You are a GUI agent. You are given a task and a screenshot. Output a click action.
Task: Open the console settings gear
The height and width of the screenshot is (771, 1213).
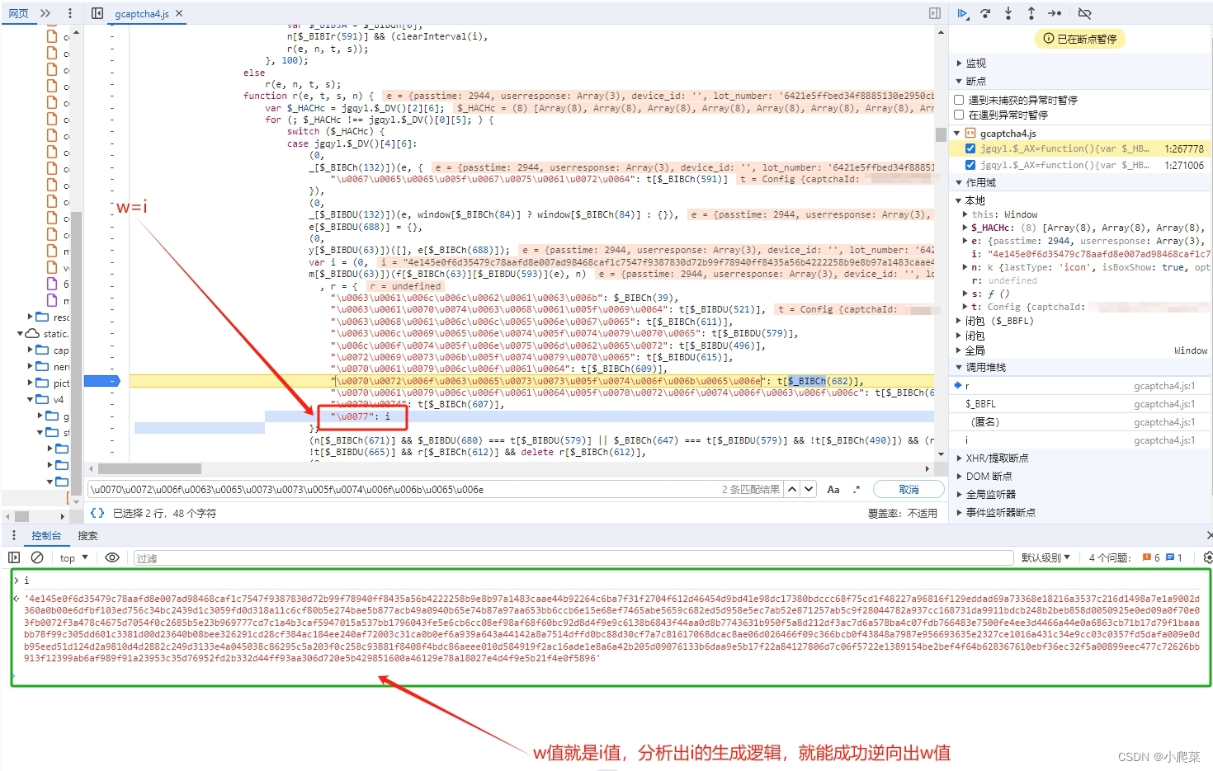[x=1207, y=558]
